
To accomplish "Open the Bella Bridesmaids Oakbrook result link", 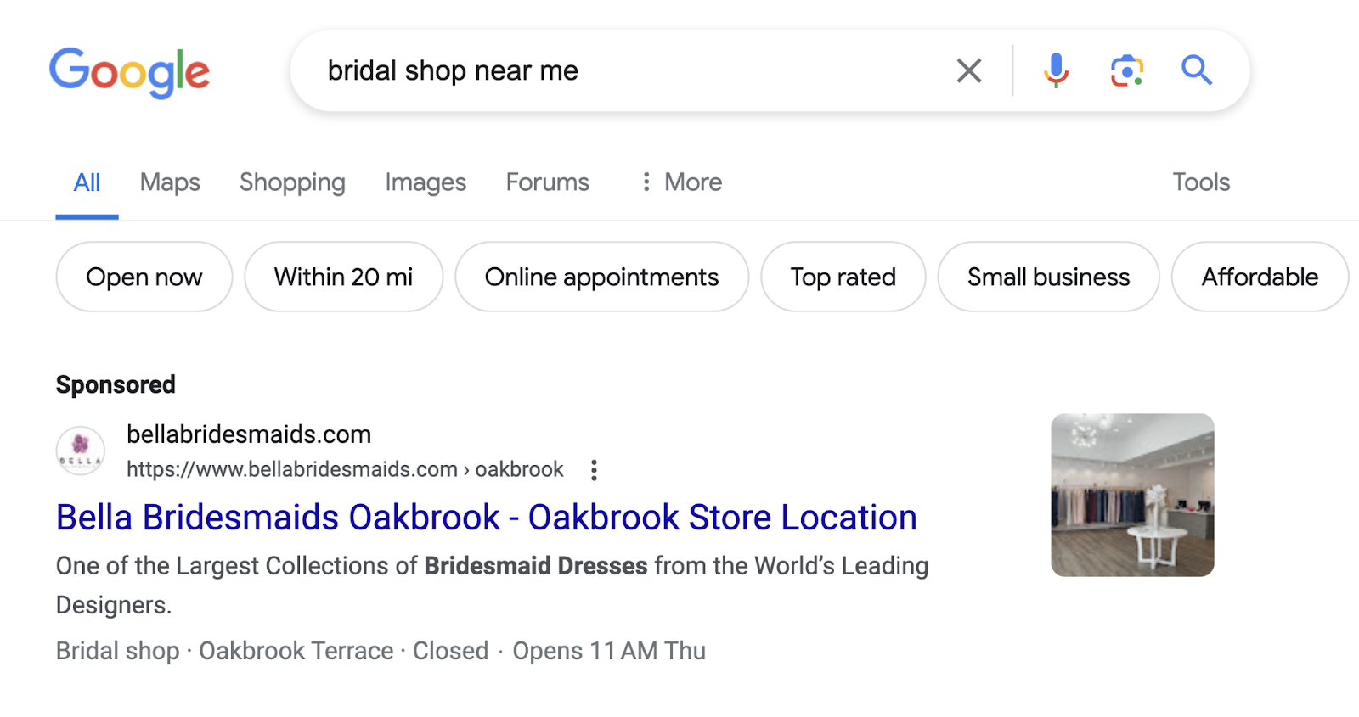I will tap(486, 517).
